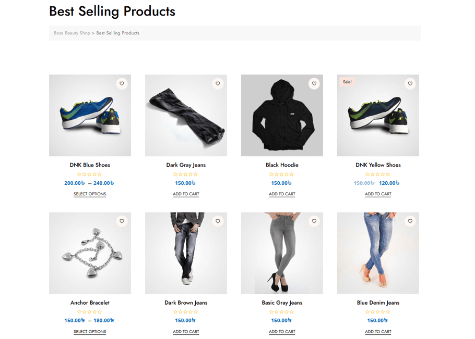Add Basic Gray Jeans to the wishlist
Viewport: 475px width, 339px height.
pyautogui.click(x=314, y=221)
